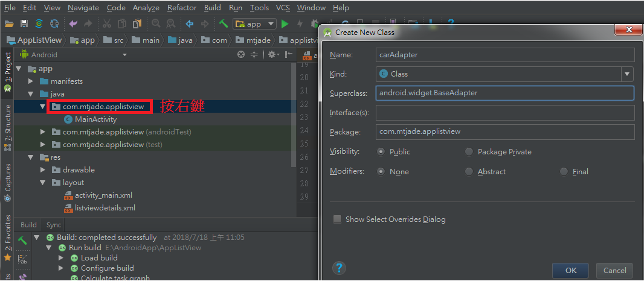Click the Scroll from Source target icon
644x293 pixels.
click(x=241, y=54)
